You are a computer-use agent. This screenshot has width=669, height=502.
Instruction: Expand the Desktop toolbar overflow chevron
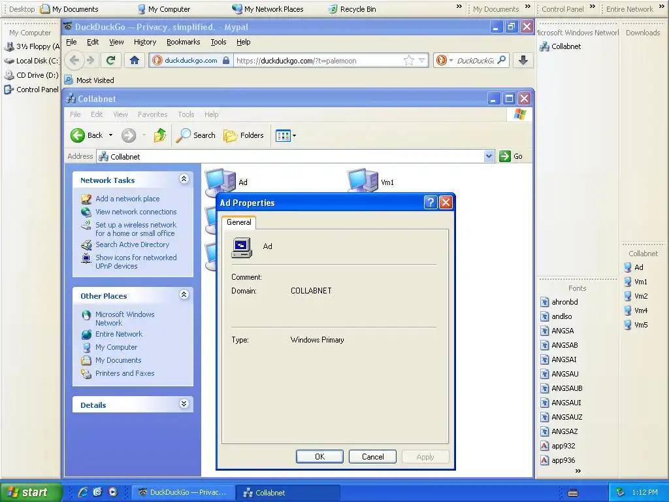(459, 6)
